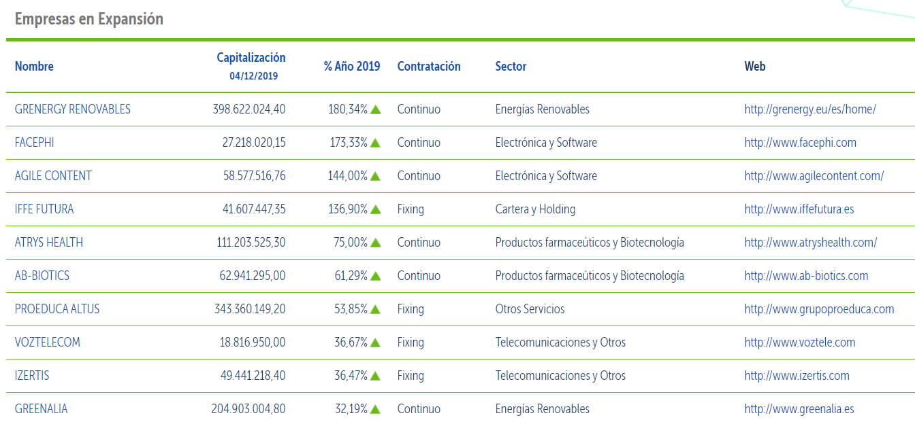Visit http://www.greenalia.es website
Image resolution: width=915 pixels, height=422 pixels.
click(799, 409)
